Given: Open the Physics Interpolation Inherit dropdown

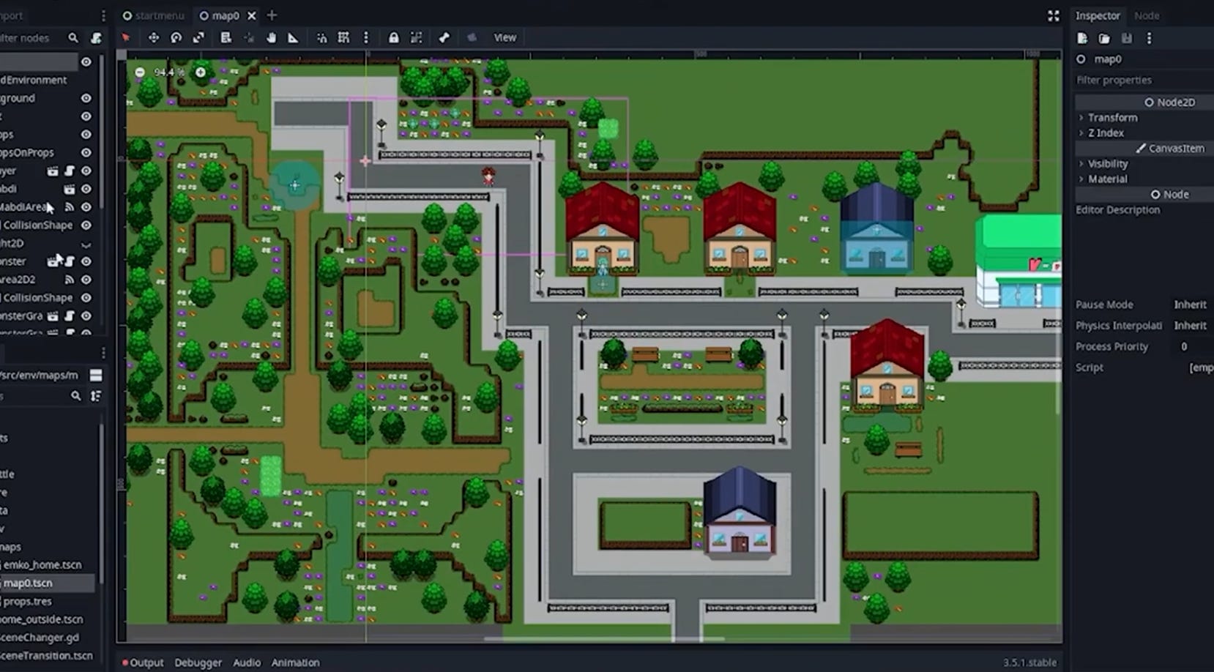Looking at the screenshot, I should [1191, 325].
